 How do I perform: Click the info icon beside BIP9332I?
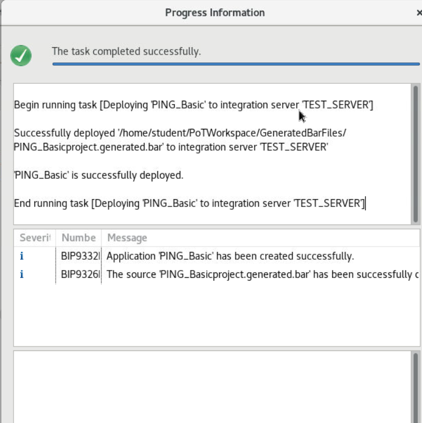tap(22, 256)
